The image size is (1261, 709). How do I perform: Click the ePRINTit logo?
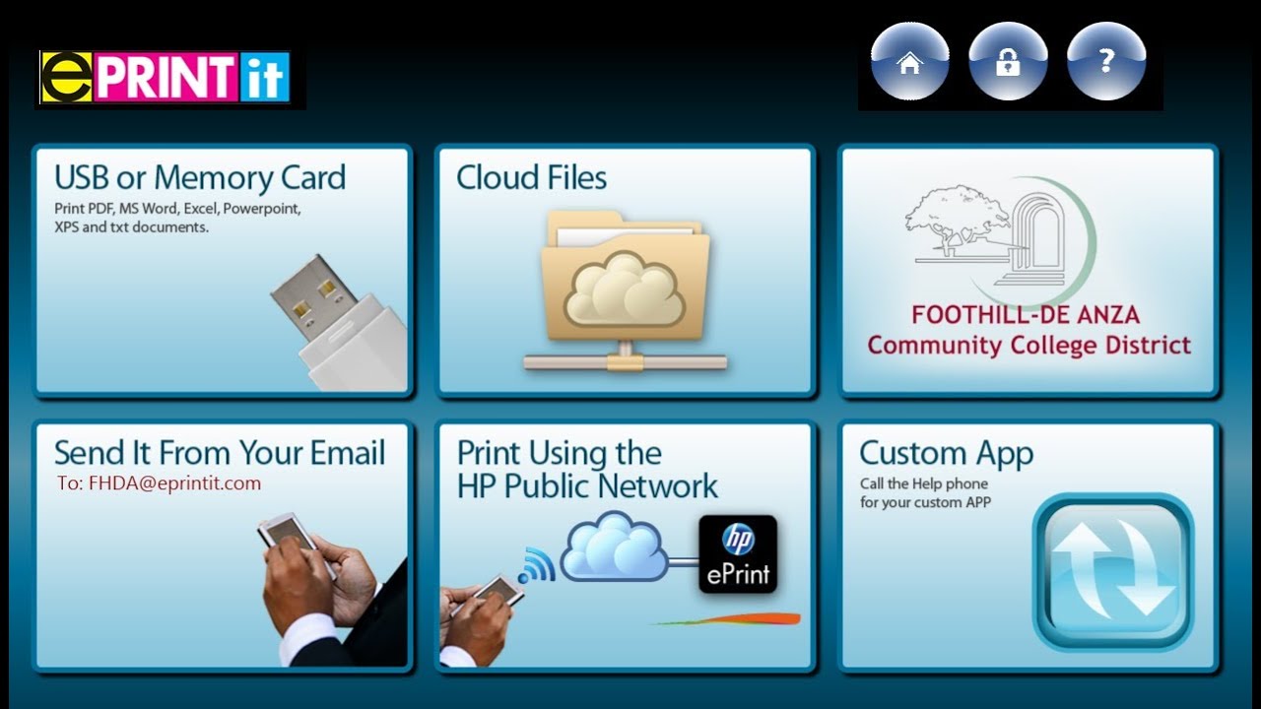[165, 78]
